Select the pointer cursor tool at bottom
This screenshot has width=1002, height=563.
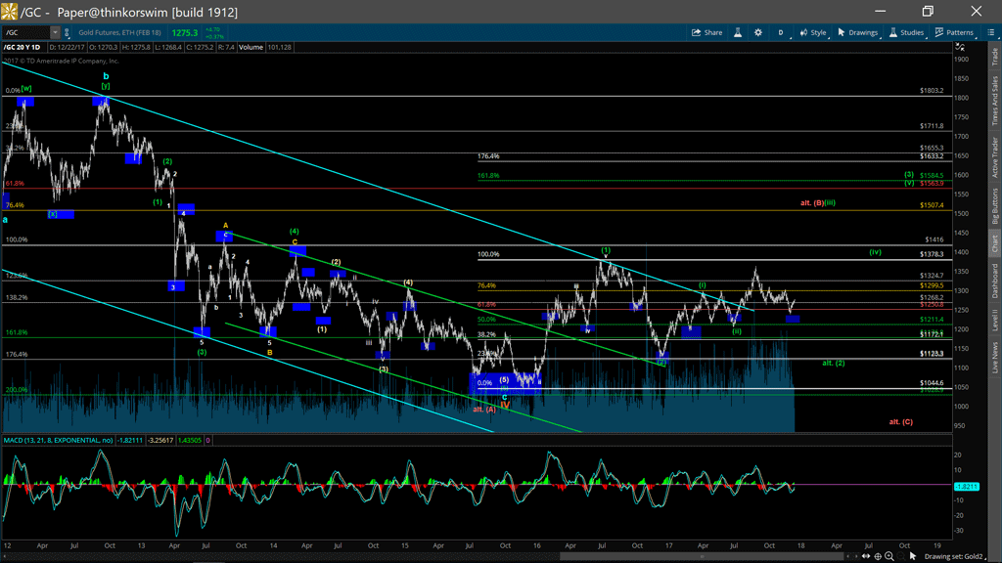(913, 556)
